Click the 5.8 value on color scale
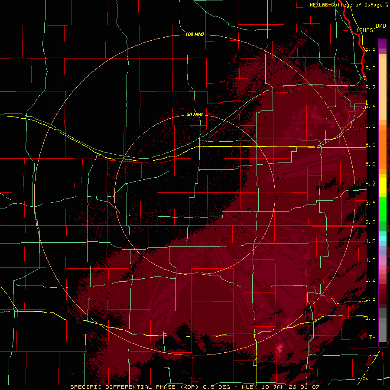Screen dimensions: 390x390 click(370, 145)
